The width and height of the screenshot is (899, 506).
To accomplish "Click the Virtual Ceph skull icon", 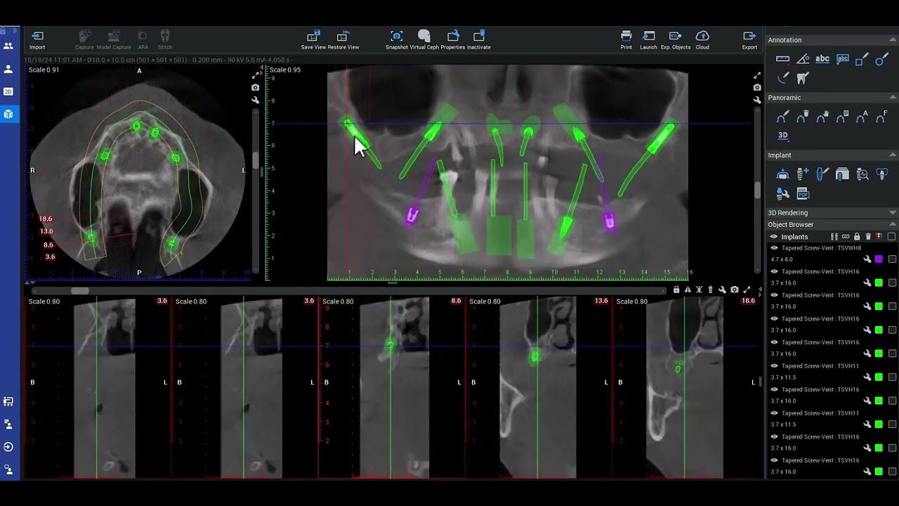I will coord(424,36).
